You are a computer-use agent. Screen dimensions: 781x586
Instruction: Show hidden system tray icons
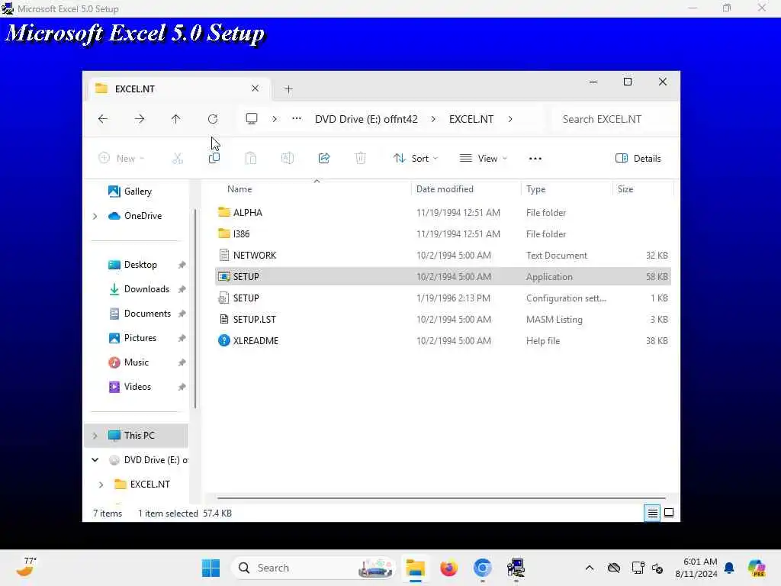pyautogui.click(x=590, y=568)
